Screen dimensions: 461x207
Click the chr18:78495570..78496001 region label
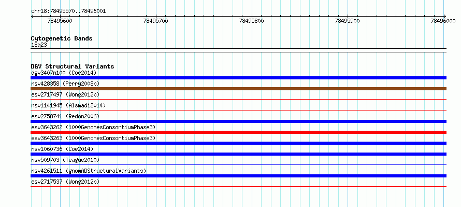[68, 11]
